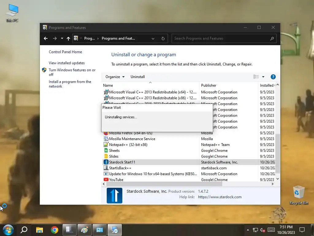
Task: Click the search magnifier in the search box
Action: pos(272,38)
